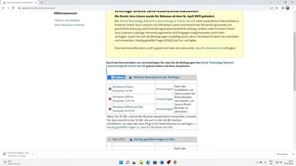Image resolution: width=296 pixels, height=166 pixels.
Task: Open 'Ältere Versionen entfernen' link
Action: coord(69,25)
